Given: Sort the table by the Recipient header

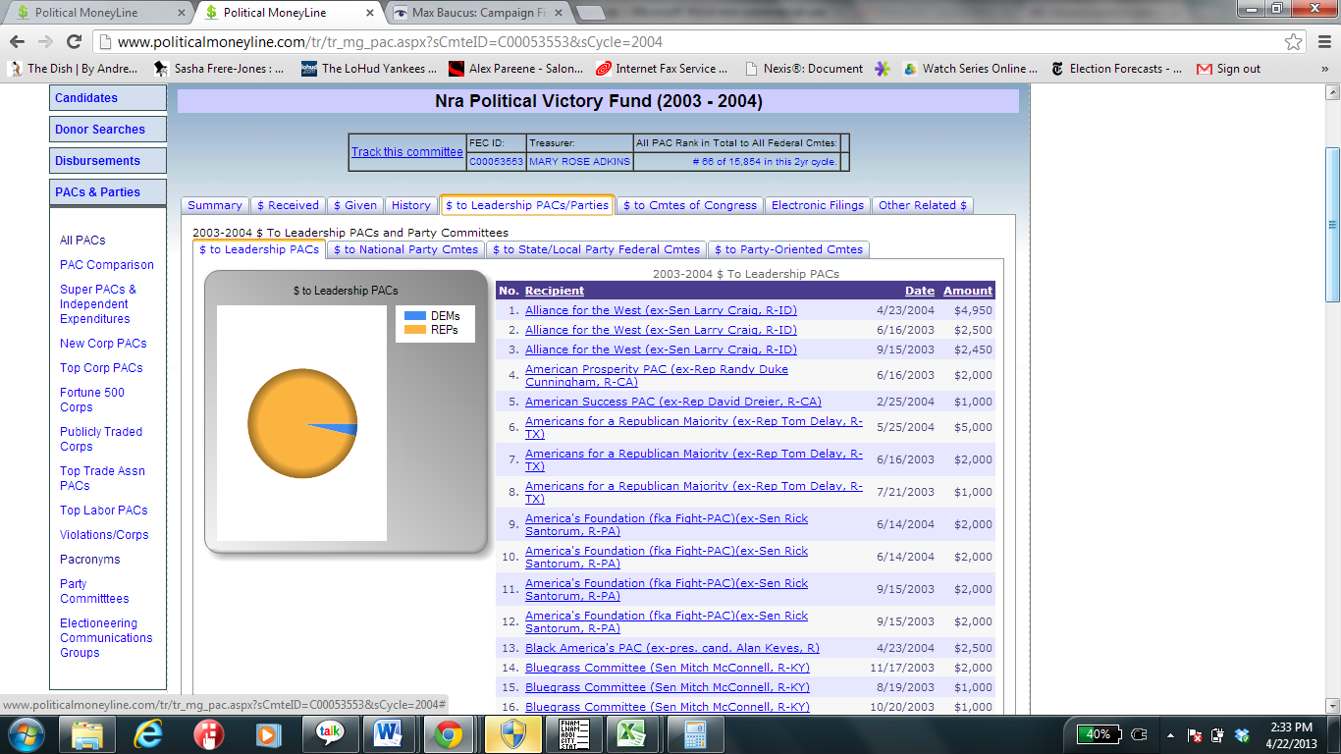Looking at the screenshot, I should 555,291.
